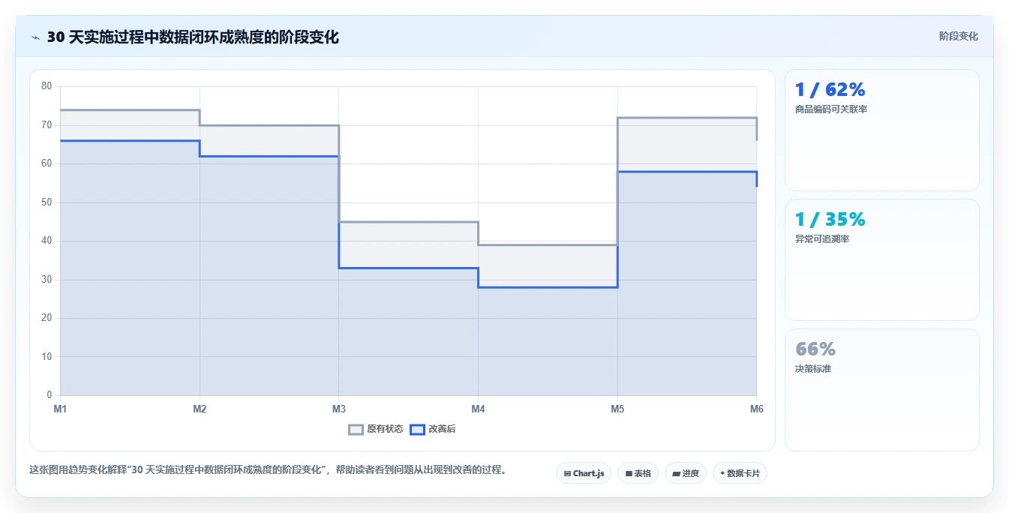The height and width of the screenshot is (513, 1009).
Task: Open the 决策标准 card
Action: [882, 390]
